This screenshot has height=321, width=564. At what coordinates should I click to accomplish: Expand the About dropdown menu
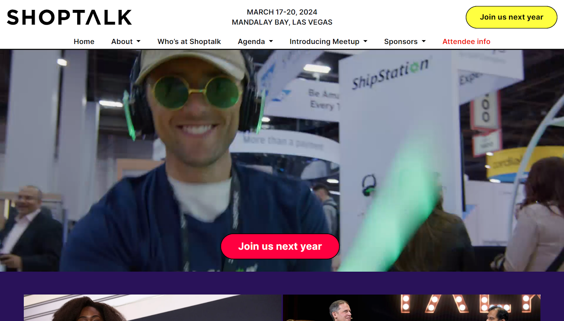pos(126,42)
